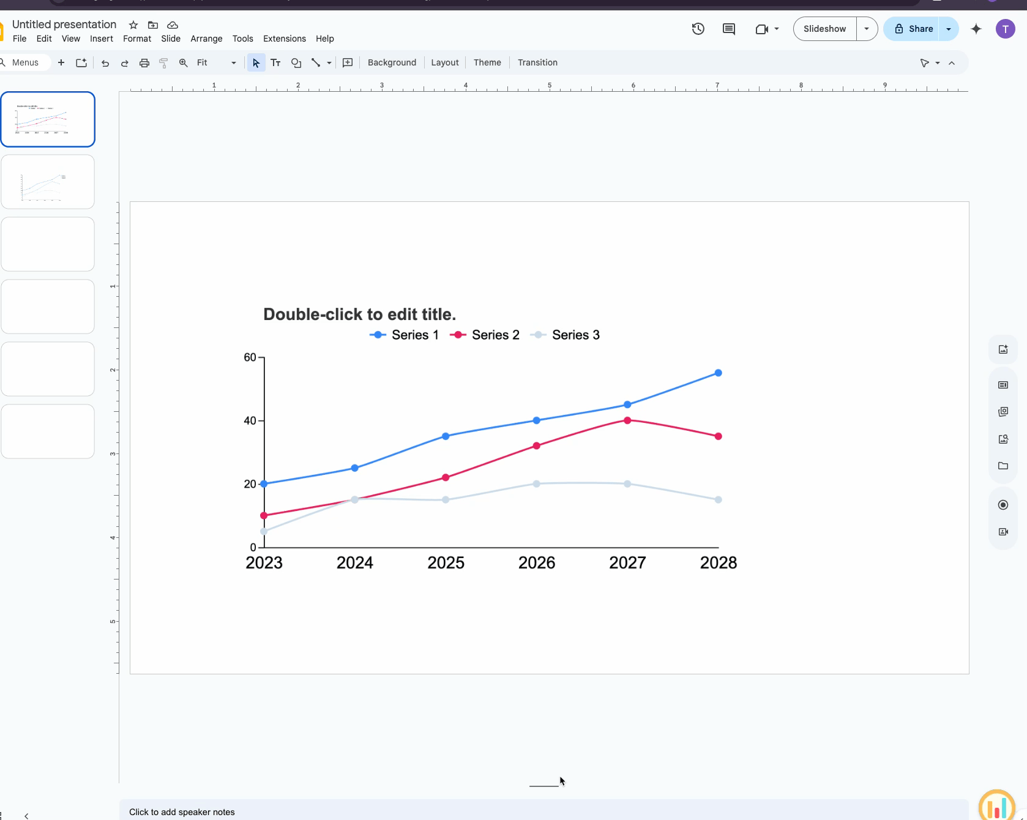This screenshot has width=1027, height=820.
Task: Click the Series 3 legend label
Action: pos(576,335)
